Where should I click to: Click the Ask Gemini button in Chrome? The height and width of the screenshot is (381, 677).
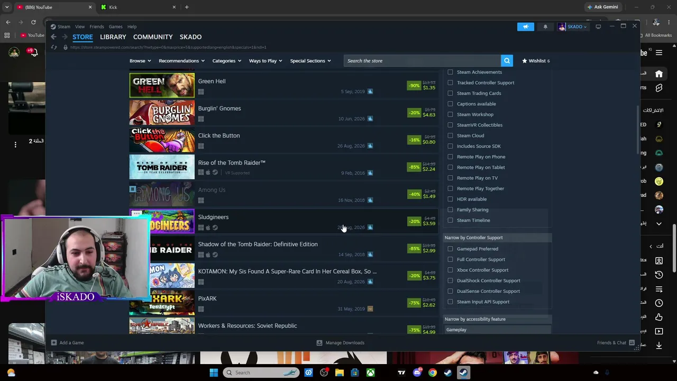pos(602,7)
